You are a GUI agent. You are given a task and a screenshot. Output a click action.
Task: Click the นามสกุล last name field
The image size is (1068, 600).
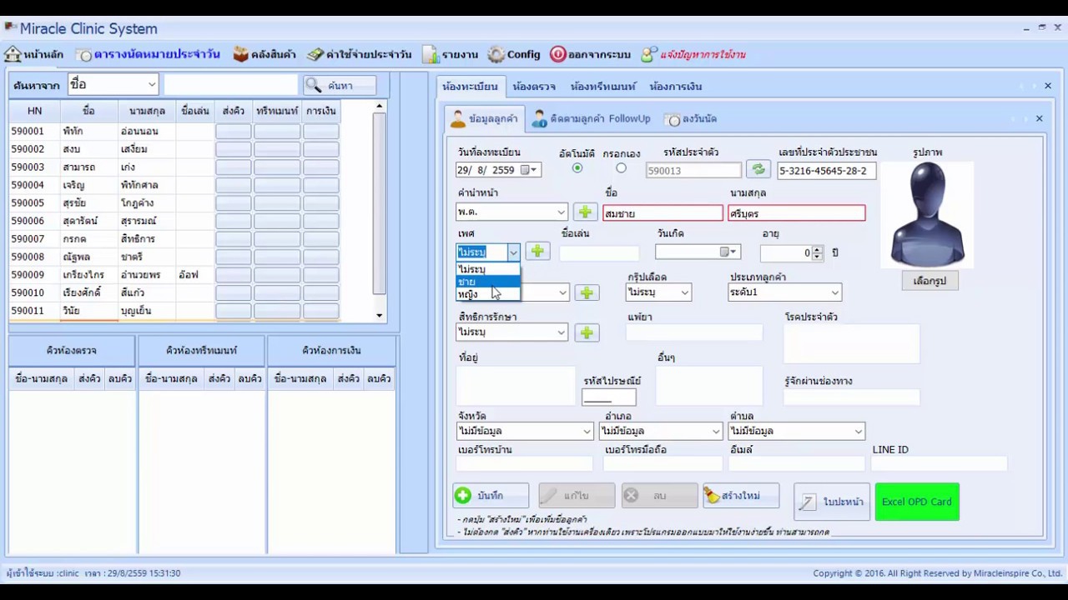tap(797, 213)
